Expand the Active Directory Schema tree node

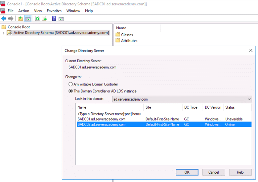(x=4, y=33)
